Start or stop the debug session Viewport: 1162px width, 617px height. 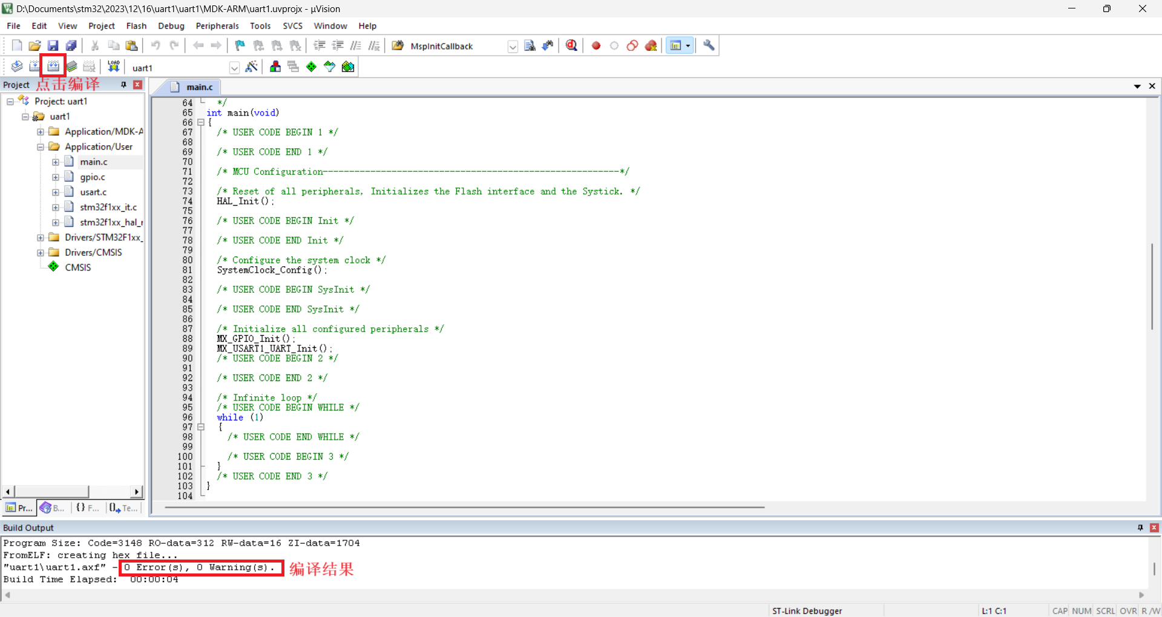[571, 46]
